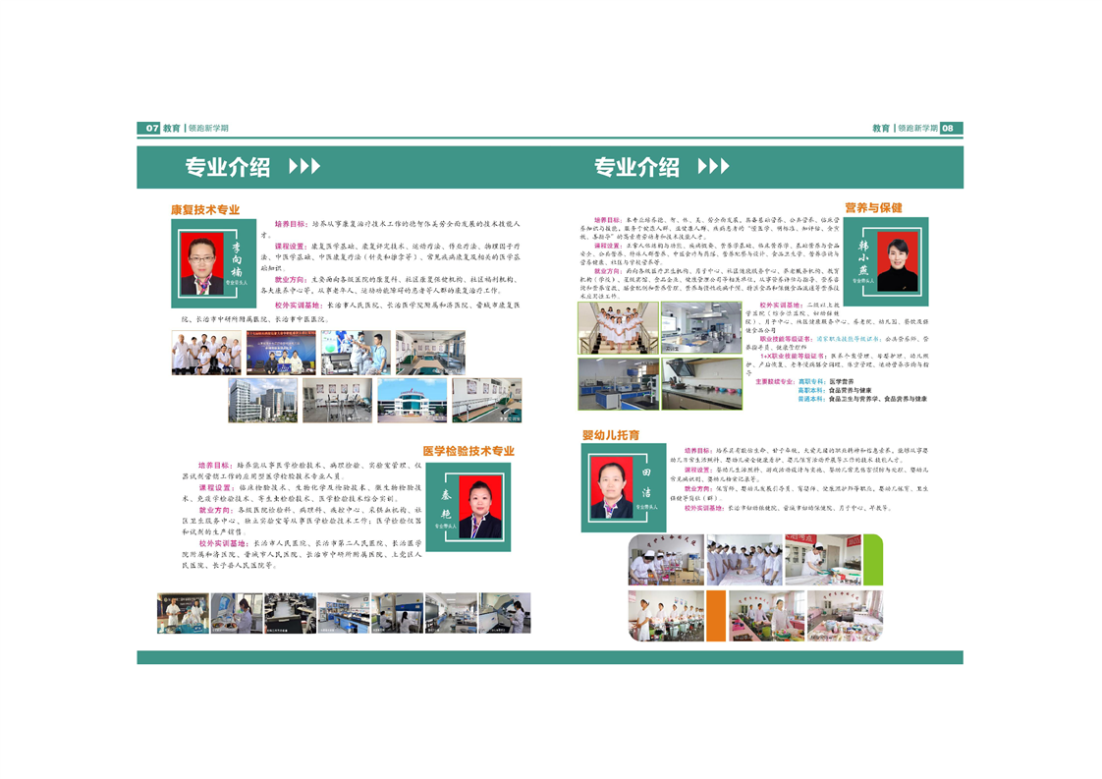Open the stainless kitchen lab photo

[701, 328]
